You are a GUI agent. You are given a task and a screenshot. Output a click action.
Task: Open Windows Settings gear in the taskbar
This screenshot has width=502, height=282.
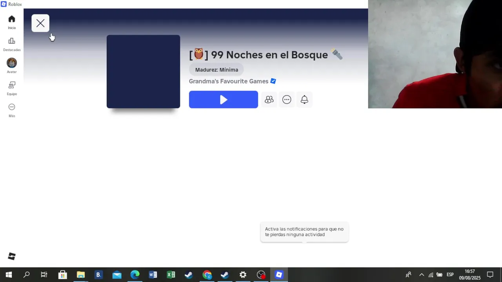[x=243, y=275]
